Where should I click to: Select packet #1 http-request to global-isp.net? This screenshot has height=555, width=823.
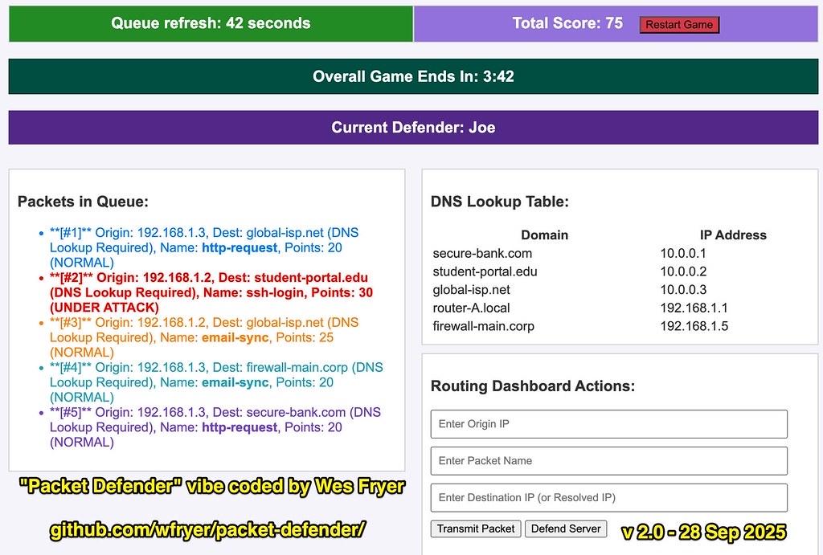(215, 247)
